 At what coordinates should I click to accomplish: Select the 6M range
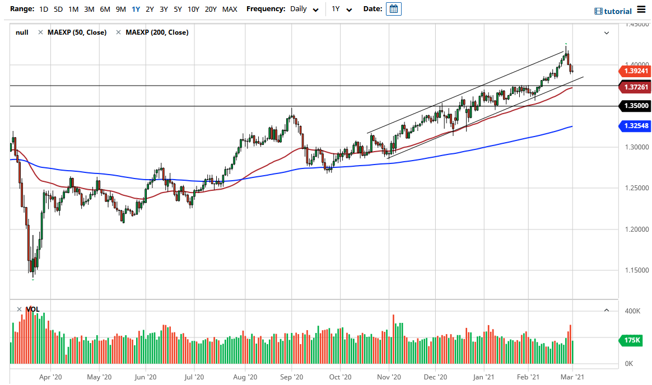105,10
